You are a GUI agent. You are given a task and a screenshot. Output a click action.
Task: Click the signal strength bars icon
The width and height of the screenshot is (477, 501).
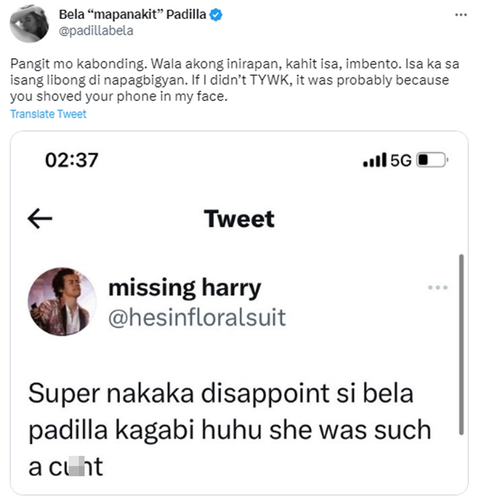click(375, 160)
